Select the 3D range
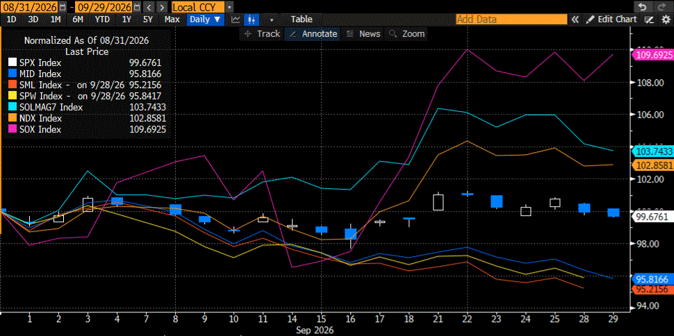The width and height of the screenshot is (674, 336). [x=33, y=19]
